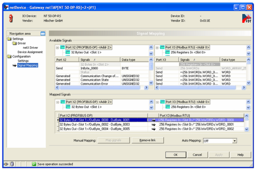Collapse Port X2 PROFIBUS-DP node in Available Signals
The width and height of the screenshot is (256, 171).
(x=57, y=47)
